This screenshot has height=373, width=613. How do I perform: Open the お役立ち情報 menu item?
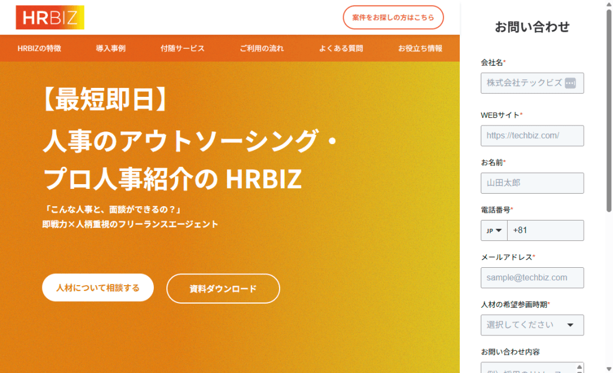click(x=420, y=48)
